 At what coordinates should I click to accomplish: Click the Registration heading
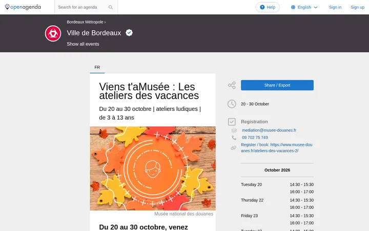[x=254, y=122]
